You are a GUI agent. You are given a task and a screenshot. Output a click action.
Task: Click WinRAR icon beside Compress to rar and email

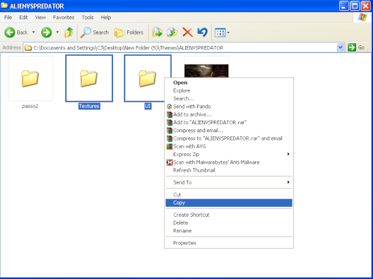coord(170,138)
